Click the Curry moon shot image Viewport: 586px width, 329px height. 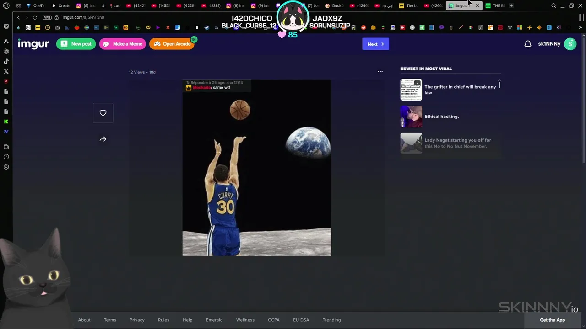point(257,168)
